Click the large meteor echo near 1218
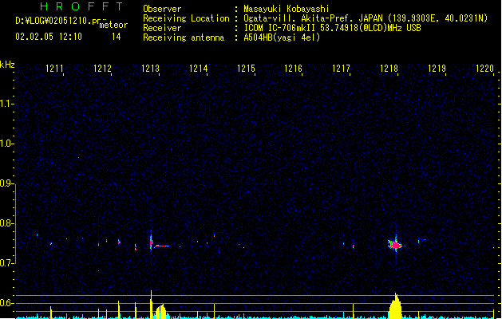 [396, 245]
